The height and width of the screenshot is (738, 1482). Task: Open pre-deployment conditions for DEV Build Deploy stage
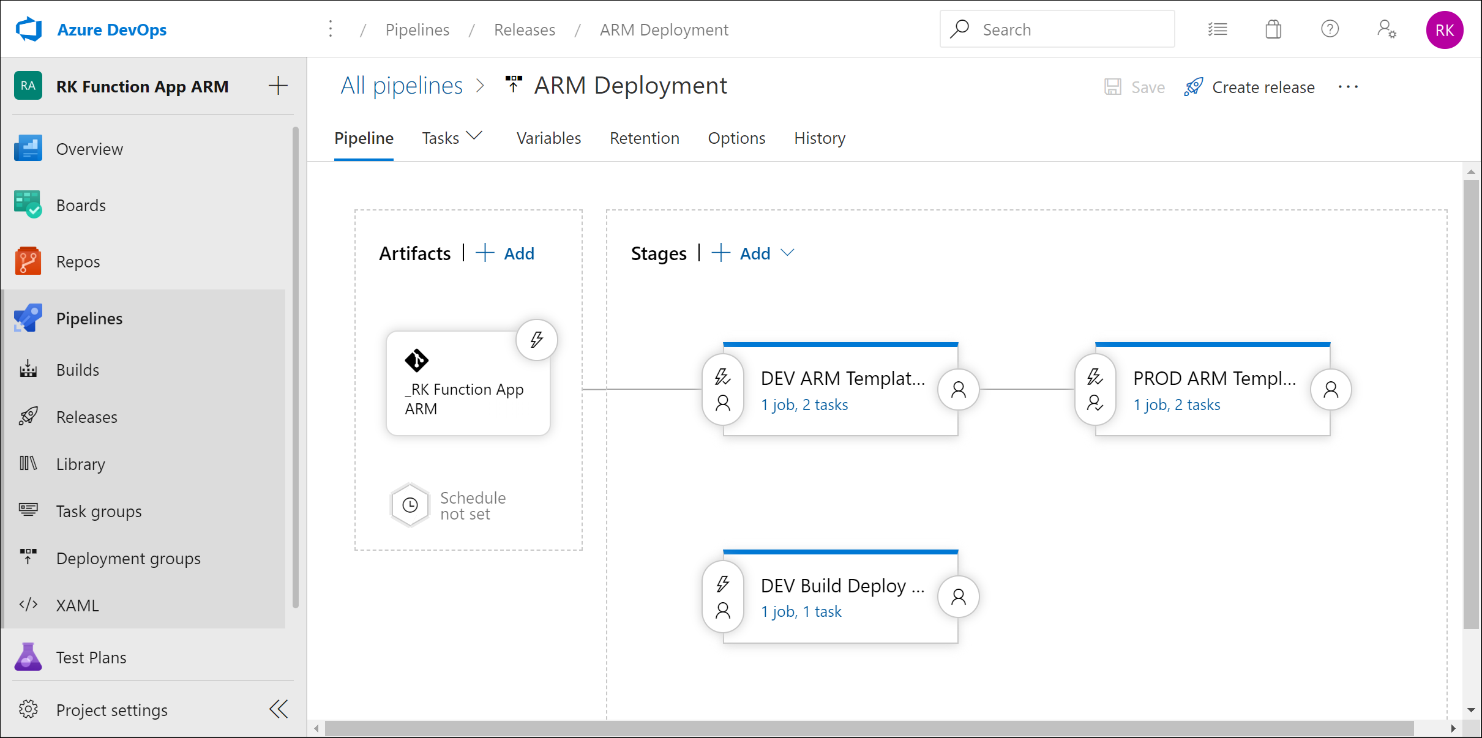coord(723,597)
